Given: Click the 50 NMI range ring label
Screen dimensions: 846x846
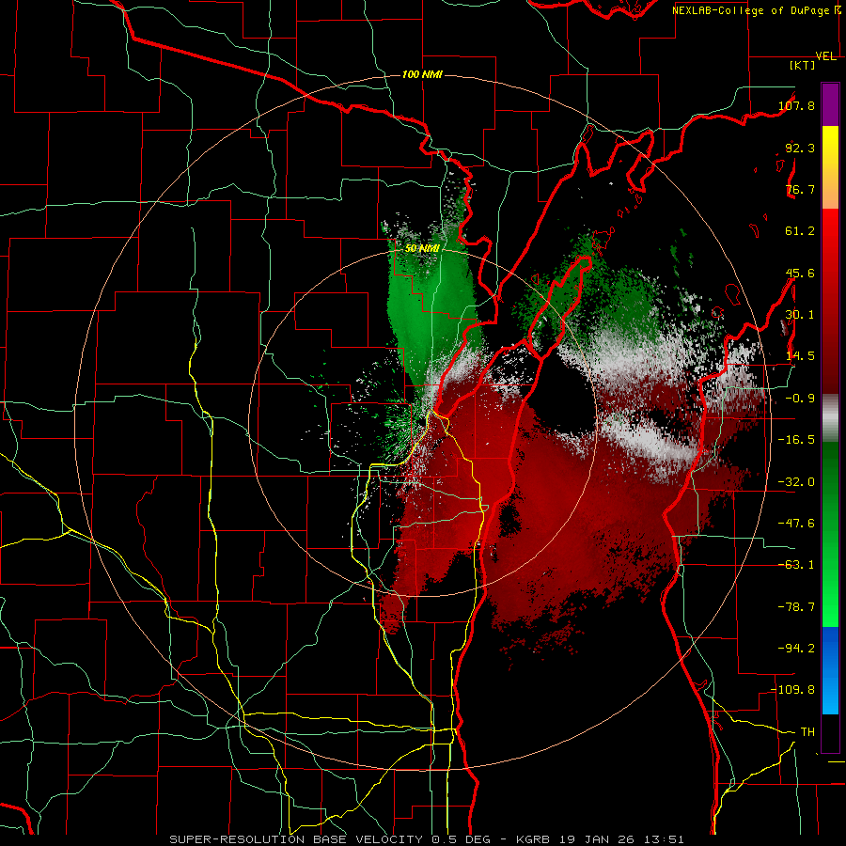Looking at the screenshot, I should (x=422, y=248).
